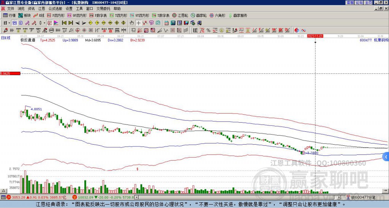
Task: Click the red 5.9425 price marker
Action: 10,73
